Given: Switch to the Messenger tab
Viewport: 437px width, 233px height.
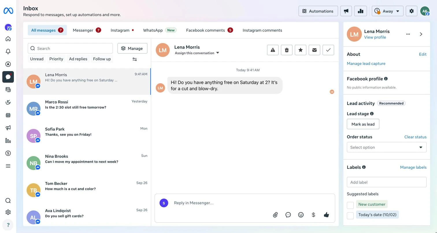Looking at the screenshot, I should click(x=87, y=30).
